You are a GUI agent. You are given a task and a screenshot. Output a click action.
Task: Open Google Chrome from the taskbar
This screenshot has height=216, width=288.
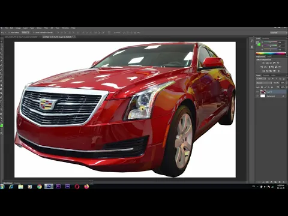point(40,187)
